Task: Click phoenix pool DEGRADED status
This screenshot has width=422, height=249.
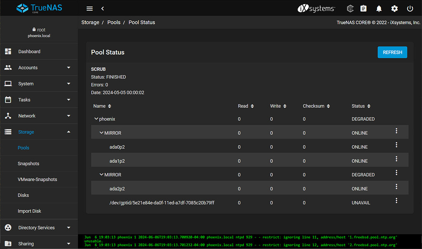Action: (x=363, y=119)
